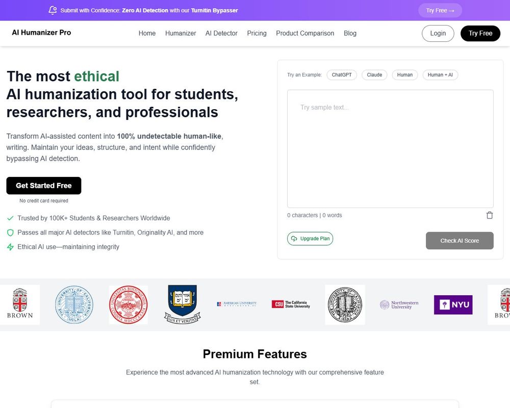Switch to the AI Detector menu item
Screen dimensions: 510x408
pyautogui.click(x=221, y=33)
